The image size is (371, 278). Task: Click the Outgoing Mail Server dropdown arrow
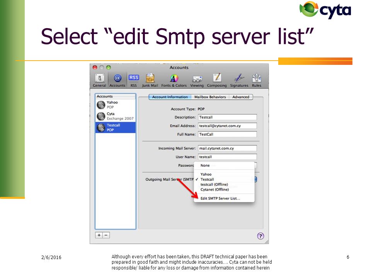[x=255, y=180]
